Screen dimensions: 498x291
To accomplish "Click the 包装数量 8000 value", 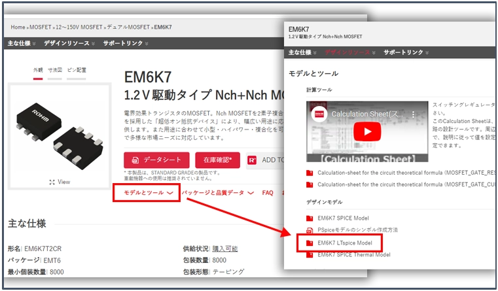I will coord(219,260).
